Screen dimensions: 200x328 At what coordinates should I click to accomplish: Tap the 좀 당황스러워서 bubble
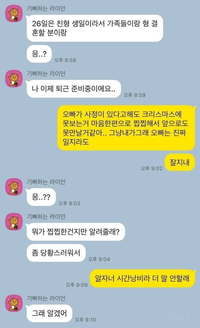coord(56,253)
